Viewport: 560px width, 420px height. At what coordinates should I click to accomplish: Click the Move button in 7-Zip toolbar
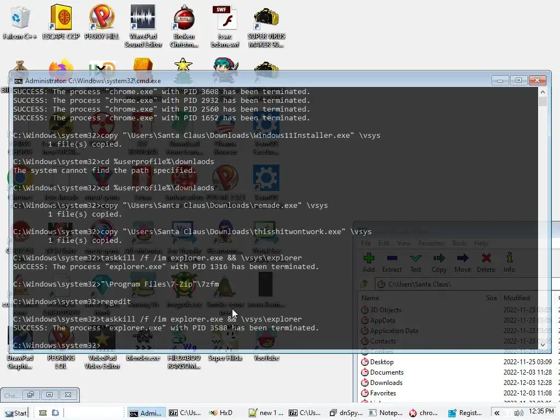(463, 262)
